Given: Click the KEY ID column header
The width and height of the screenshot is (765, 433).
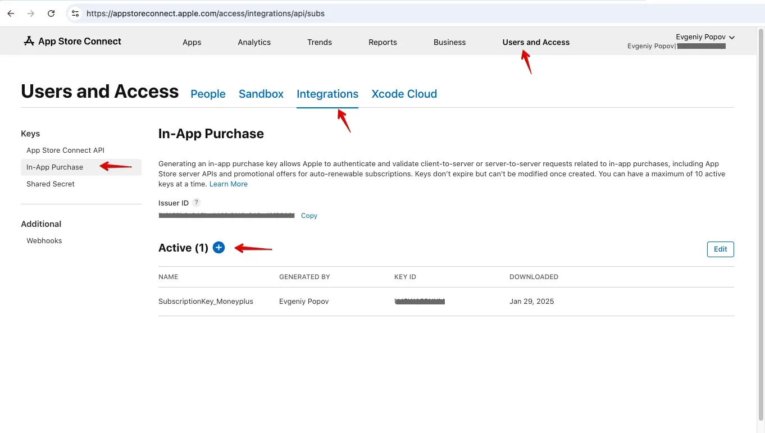Looking at the screenshot, I should (x=405, y=277).
